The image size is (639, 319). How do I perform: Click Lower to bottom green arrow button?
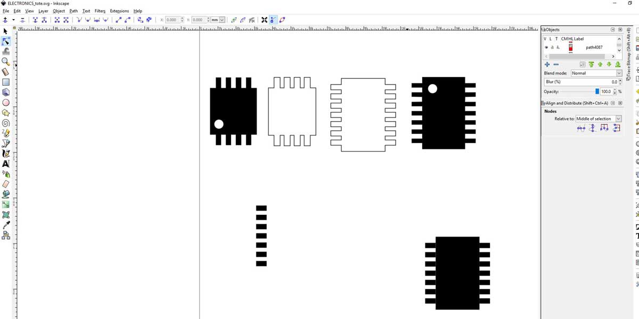click(618, 64)
